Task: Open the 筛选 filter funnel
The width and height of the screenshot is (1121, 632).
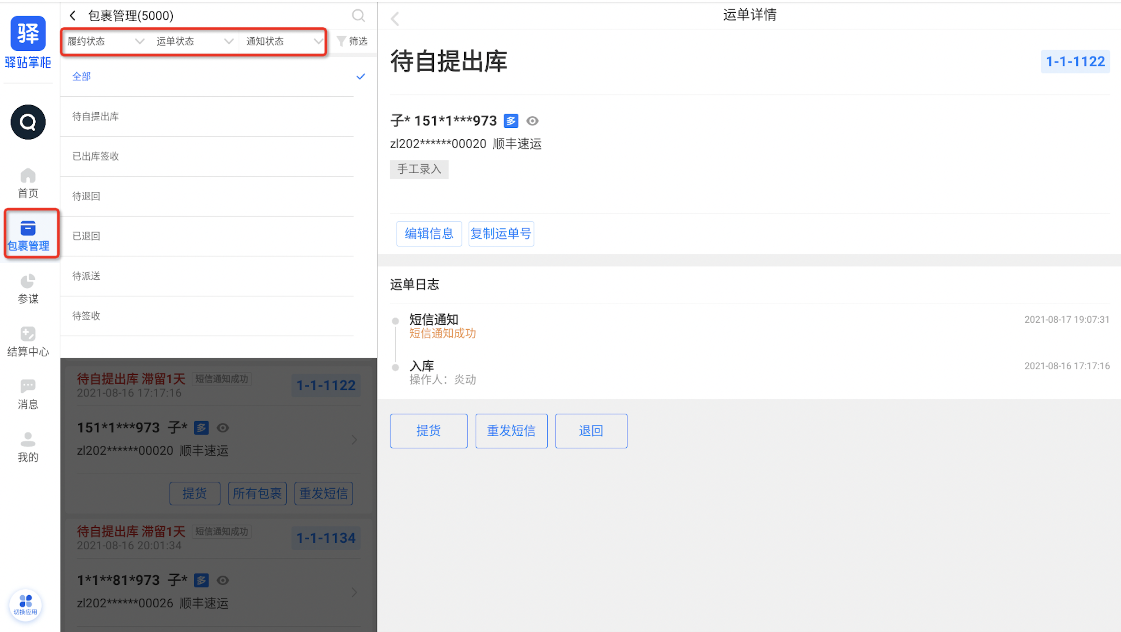Action: tap(352, 41)
